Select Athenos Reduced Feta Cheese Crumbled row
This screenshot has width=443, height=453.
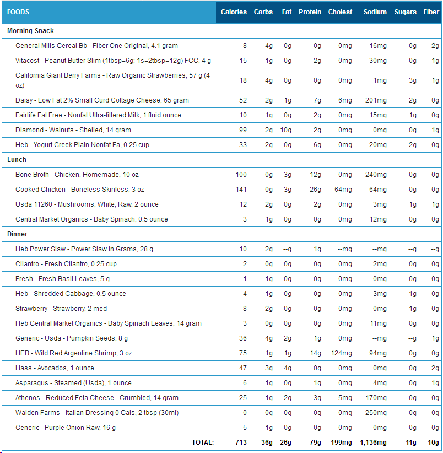(x=221, y=398)
